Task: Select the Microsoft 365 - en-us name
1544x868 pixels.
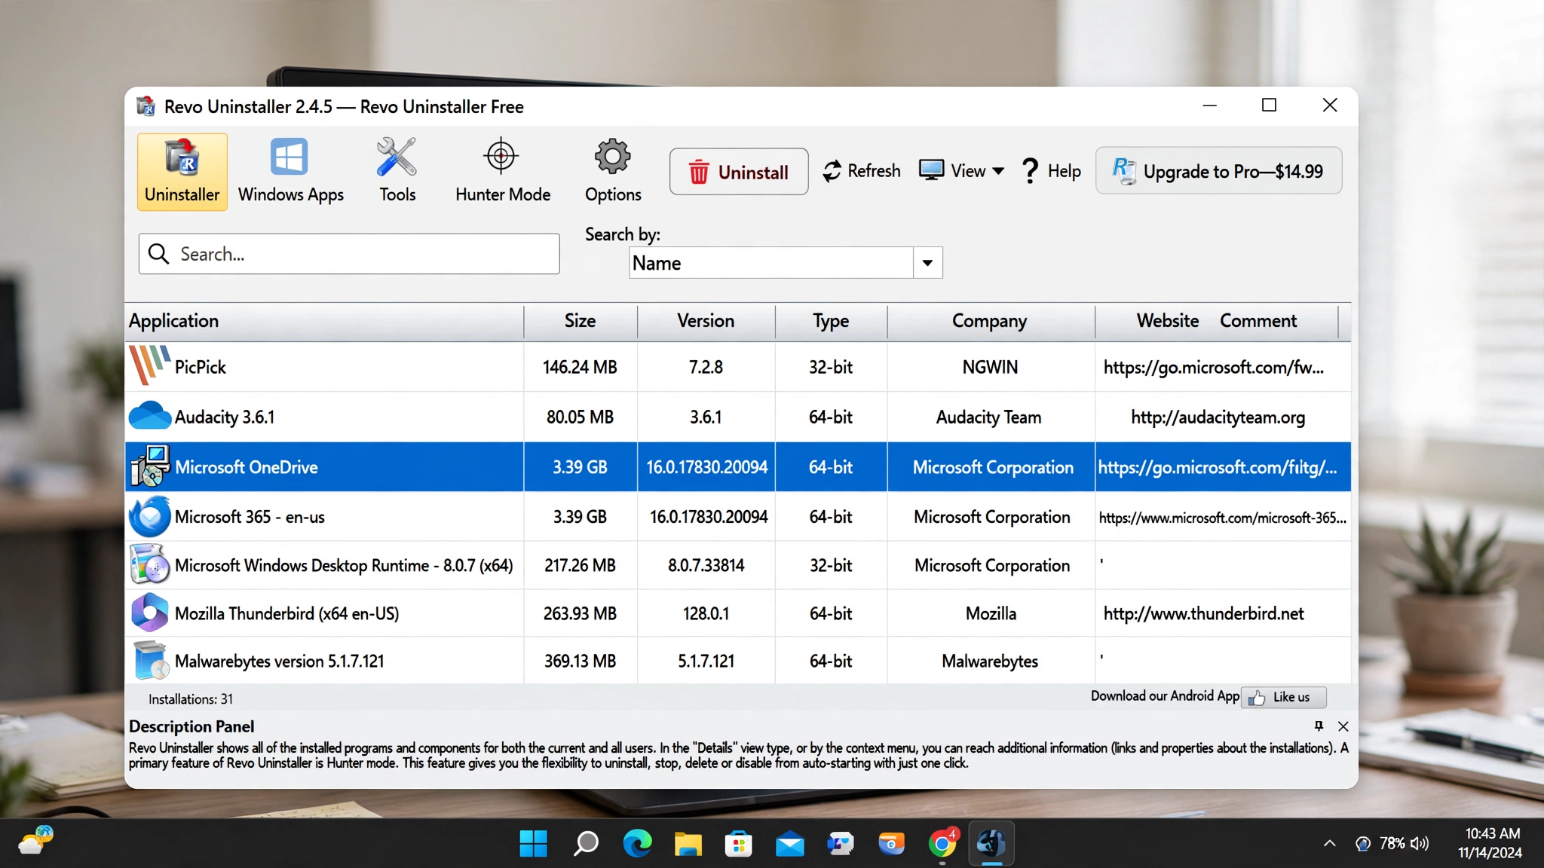Action: coord(250,517)
